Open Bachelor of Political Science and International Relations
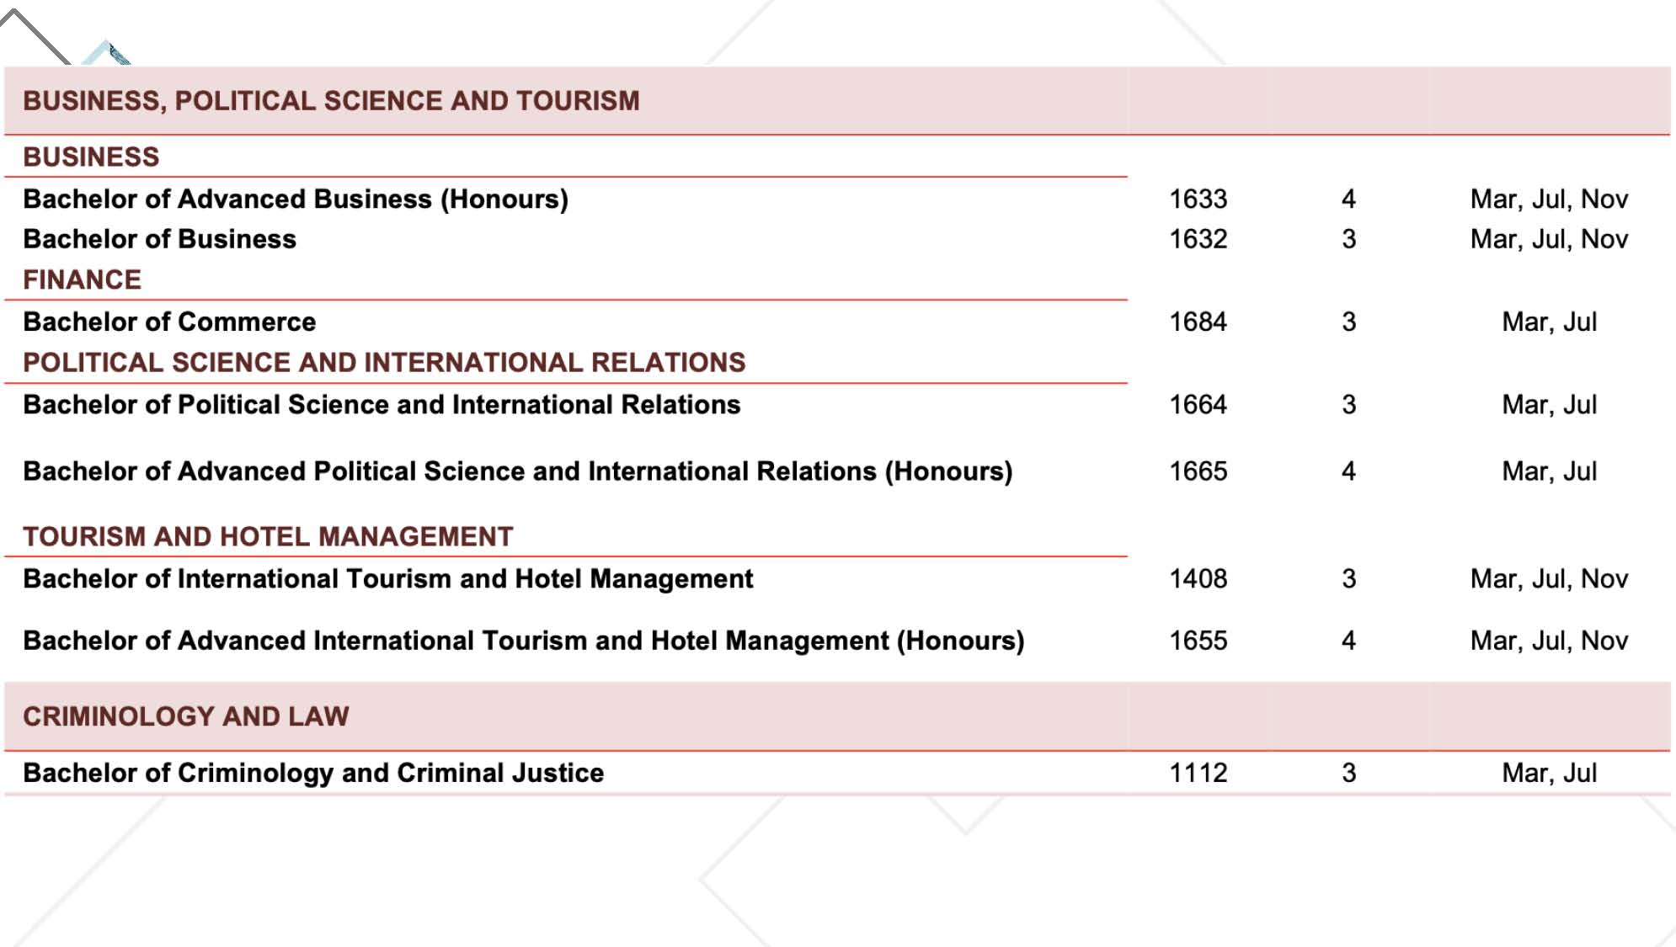1676x947 pixels. (x=382, y=405)
